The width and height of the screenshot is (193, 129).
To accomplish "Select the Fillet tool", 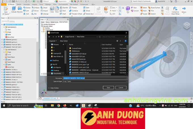I will coord(57,9).
